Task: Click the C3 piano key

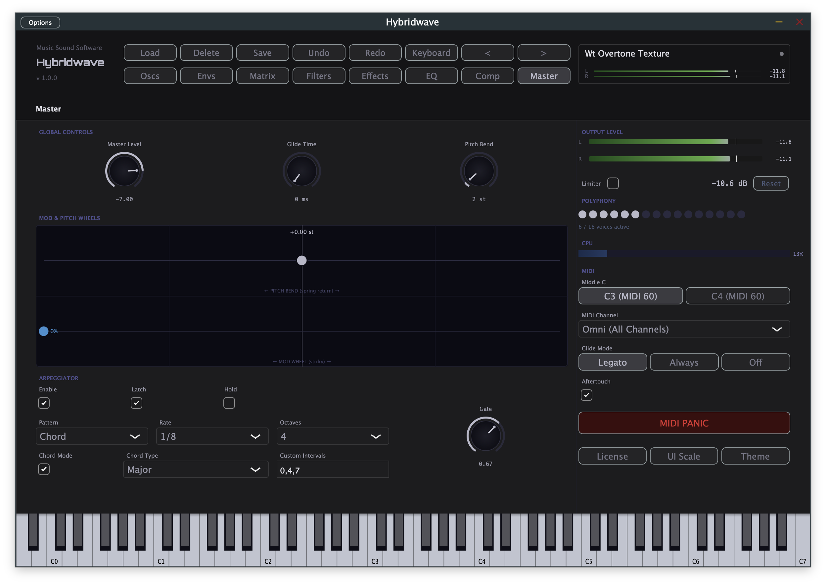Action: [x=375, y=558]
